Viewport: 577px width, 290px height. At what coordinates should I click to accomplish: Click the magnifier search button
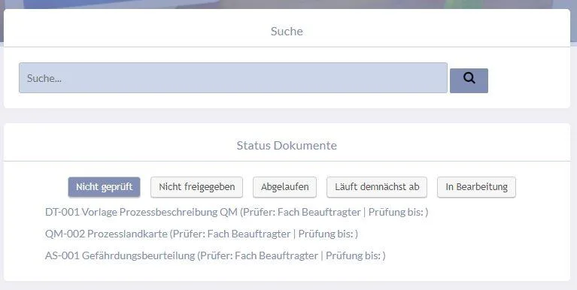[469, 80]
